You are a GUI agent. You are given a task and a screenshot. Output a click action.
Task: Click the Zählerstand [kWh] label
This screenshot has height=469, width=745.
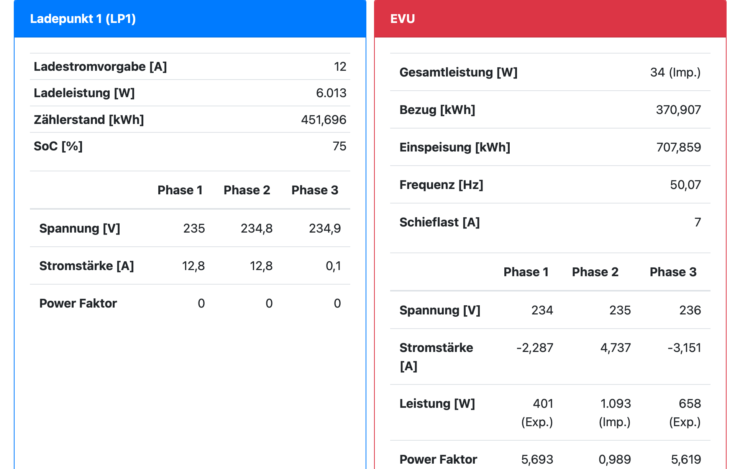89,120
